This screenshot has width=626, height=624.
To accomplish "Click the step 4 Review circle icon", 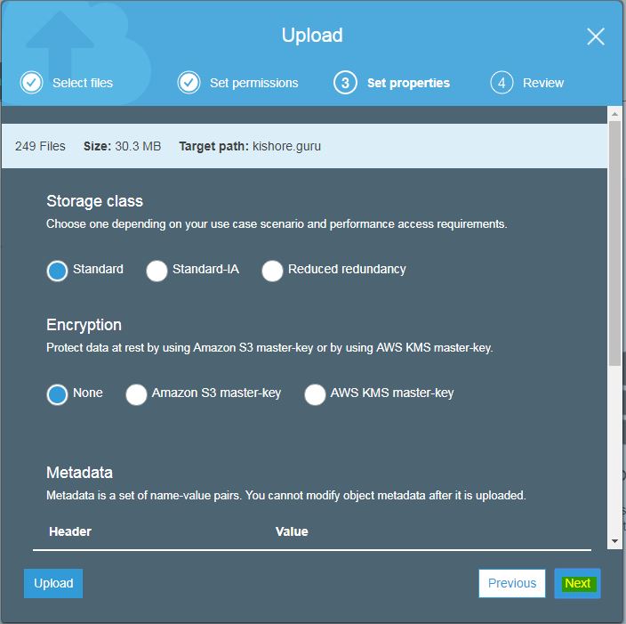I will pos(502,83).
